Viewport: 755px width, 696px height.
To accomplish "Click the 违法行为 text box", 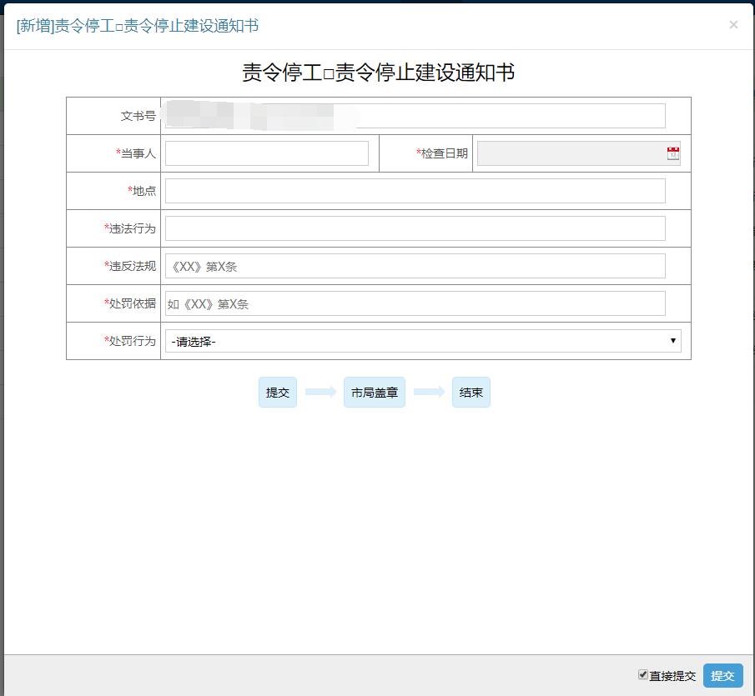I will 415,228.
